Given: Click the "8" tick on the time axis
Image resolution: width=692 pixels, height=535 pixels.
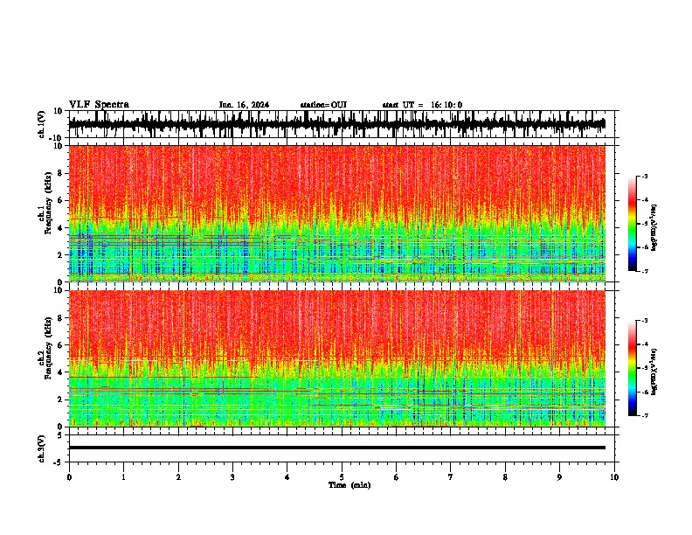Looking at the screenshot, I should (505, 477).
